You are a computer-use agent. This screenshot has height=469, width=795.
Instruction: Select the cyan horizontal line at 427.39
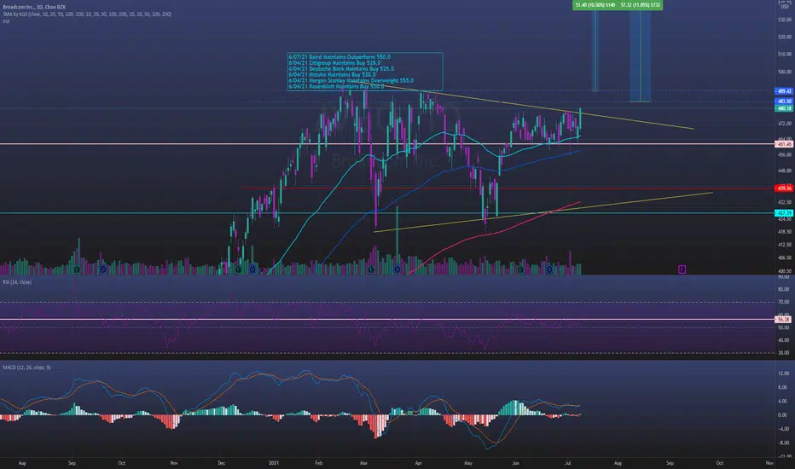tap(387, 213)
